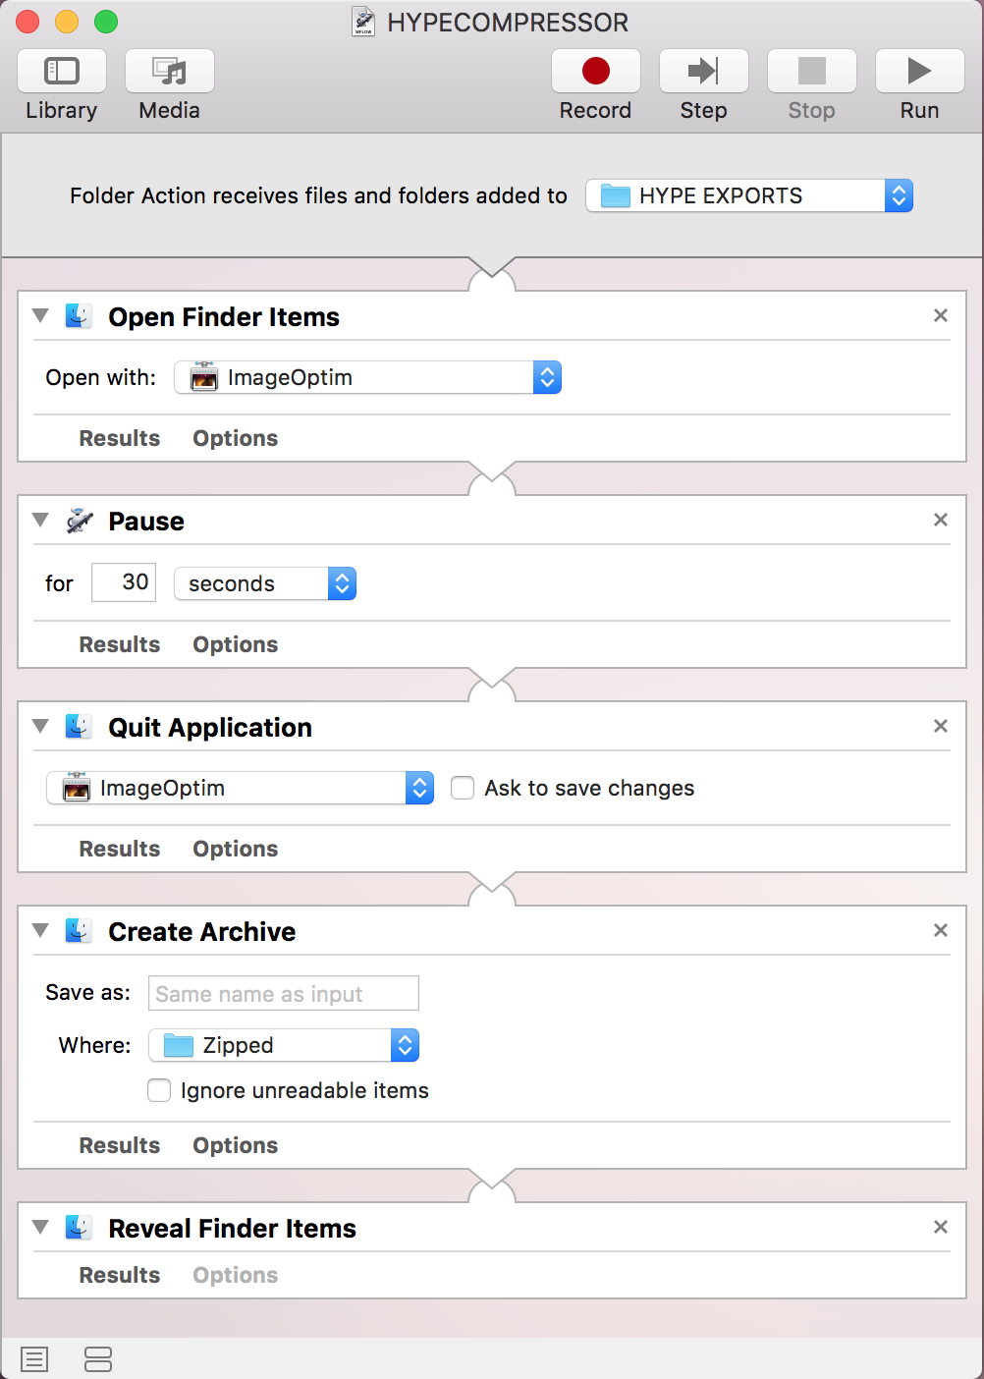Screen dimensions: 984x1379
Task: Select the ImageOptim app icon in Open with
Action: [x=203, y=376]
